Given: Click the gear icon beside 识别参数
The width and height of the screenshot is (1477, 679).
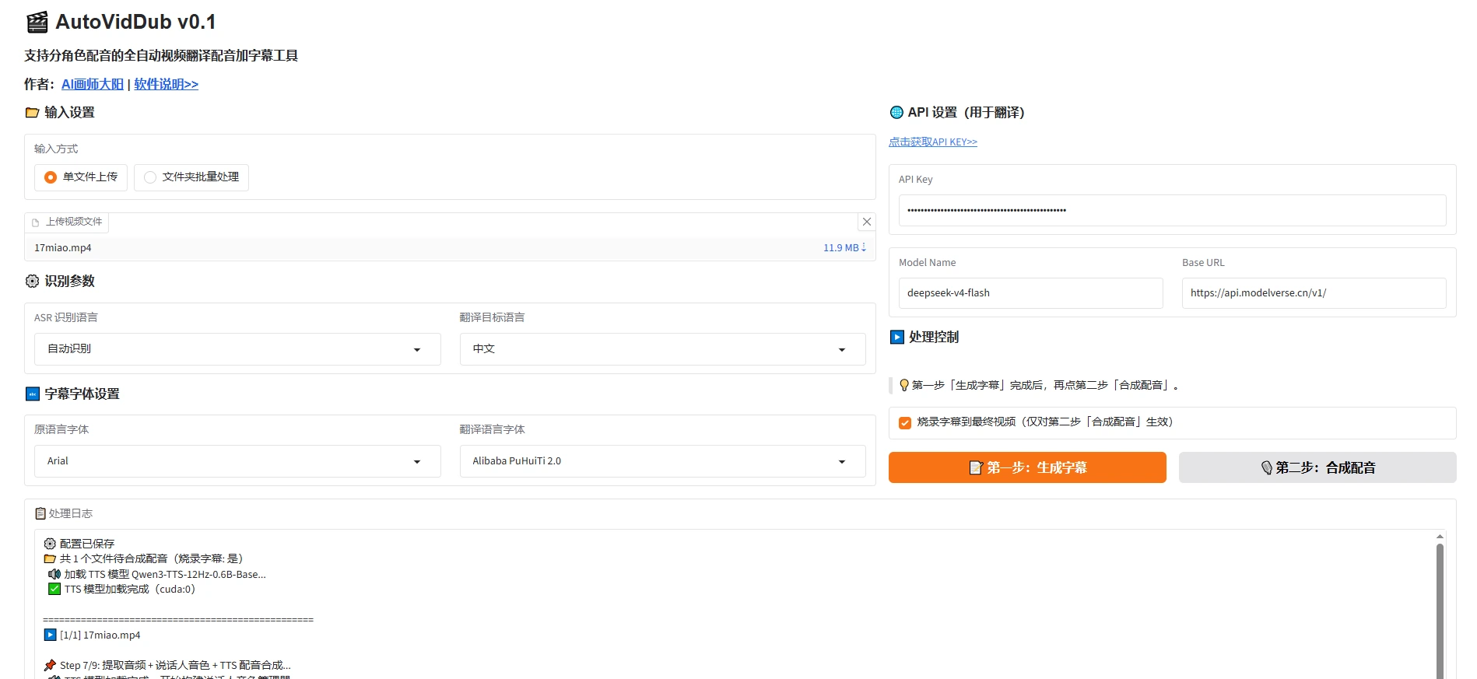Looking at the screenshot, I should pos(32,282).
